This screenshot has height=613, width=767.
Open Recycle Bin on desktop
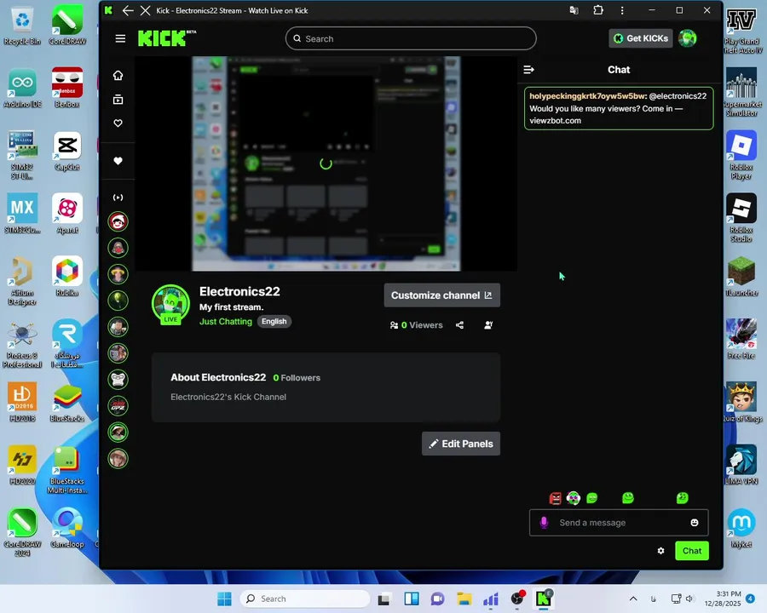[22, 26]
